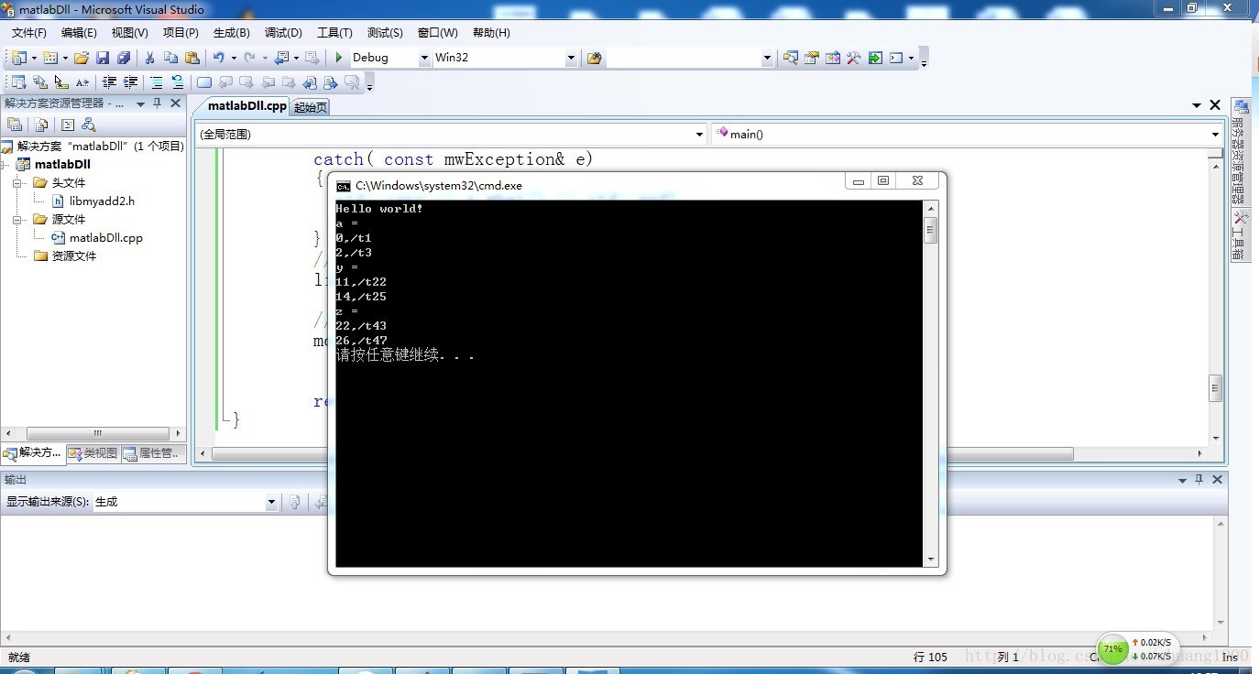1259x674 pixels.
Task: Click Display Object Member List icon
Action: pos(18,82)
